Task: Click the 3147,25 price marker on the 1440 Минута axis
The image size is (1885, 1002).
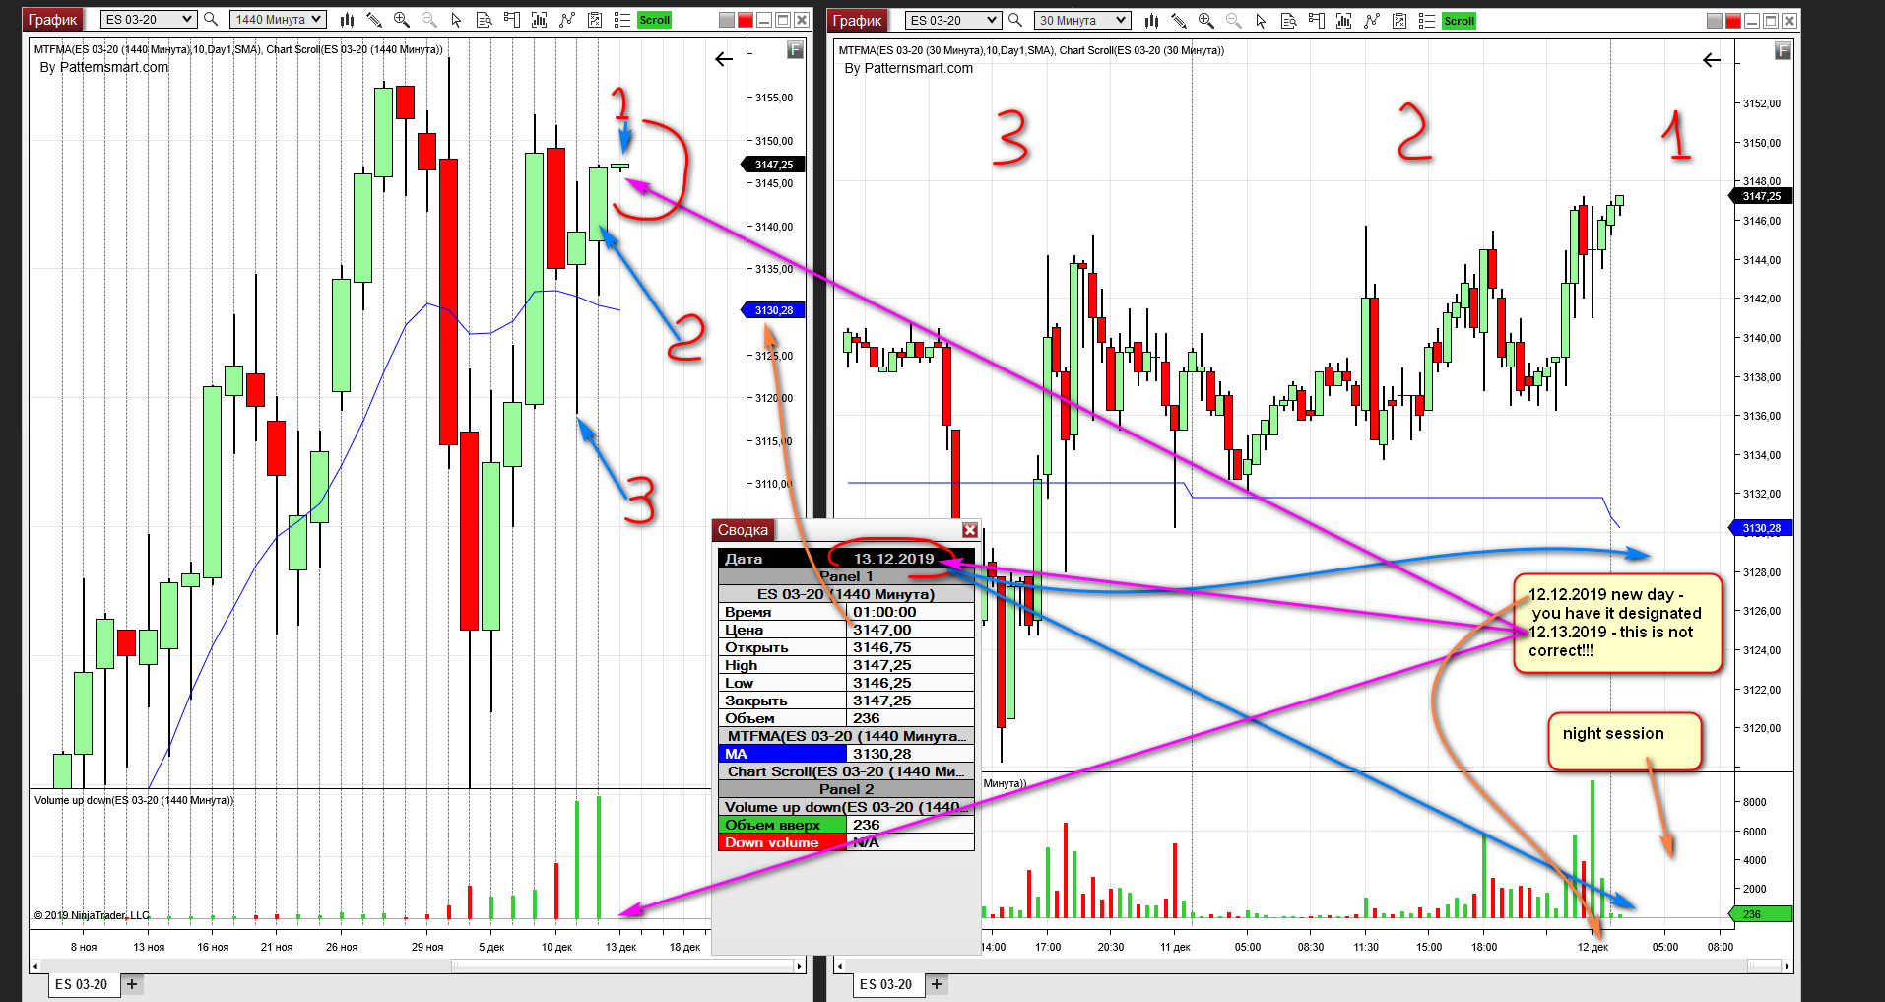Action: click(x=773, y=165)
